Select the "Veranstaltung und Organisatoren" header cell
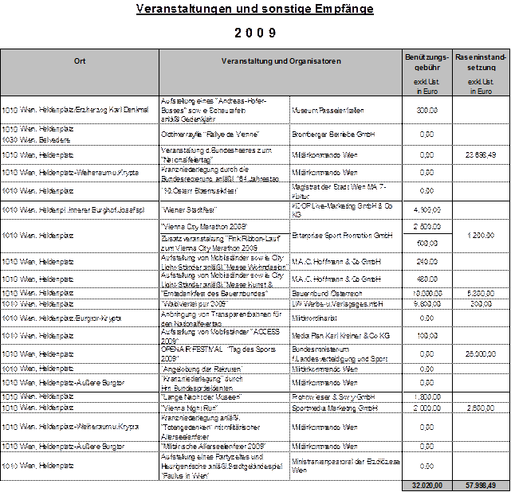The width and height of the screenshot is (511, 492). coord(281,61)
